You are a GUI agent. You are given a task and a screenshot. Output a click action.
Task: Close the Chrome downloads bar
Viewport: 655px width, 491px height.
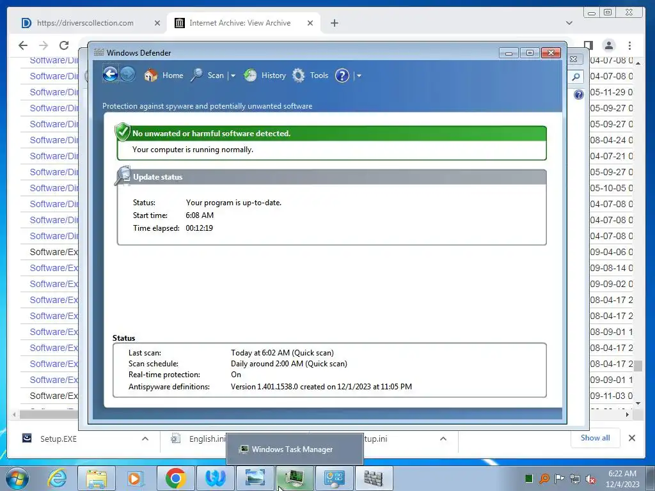631,437
